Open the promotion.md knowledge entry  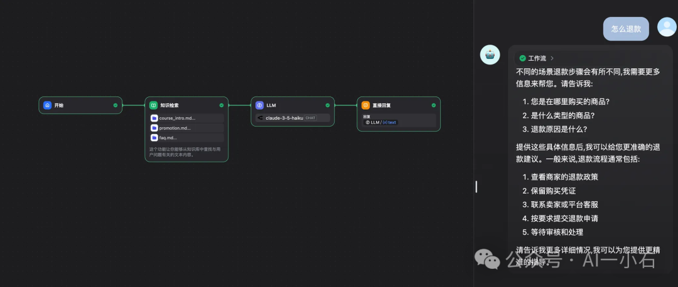click(x=186, y=128)
